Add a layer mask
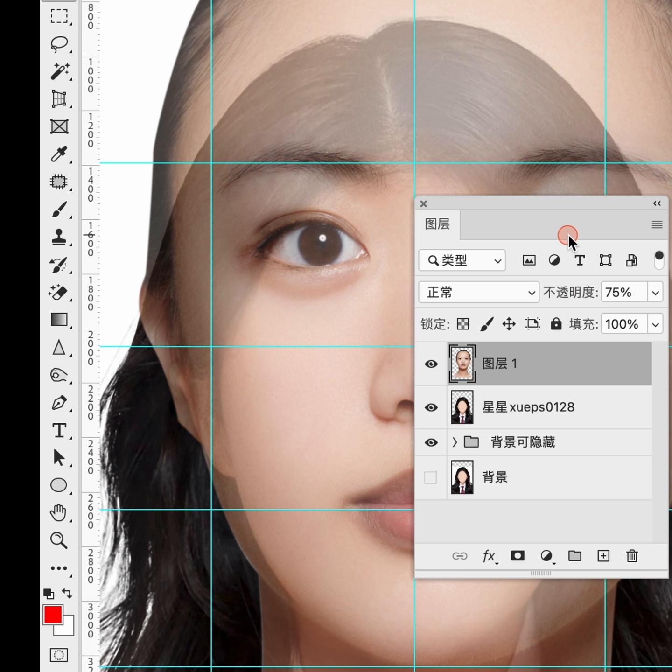The width and height of the screenshot is (672, 672). [x=518, y=556]
